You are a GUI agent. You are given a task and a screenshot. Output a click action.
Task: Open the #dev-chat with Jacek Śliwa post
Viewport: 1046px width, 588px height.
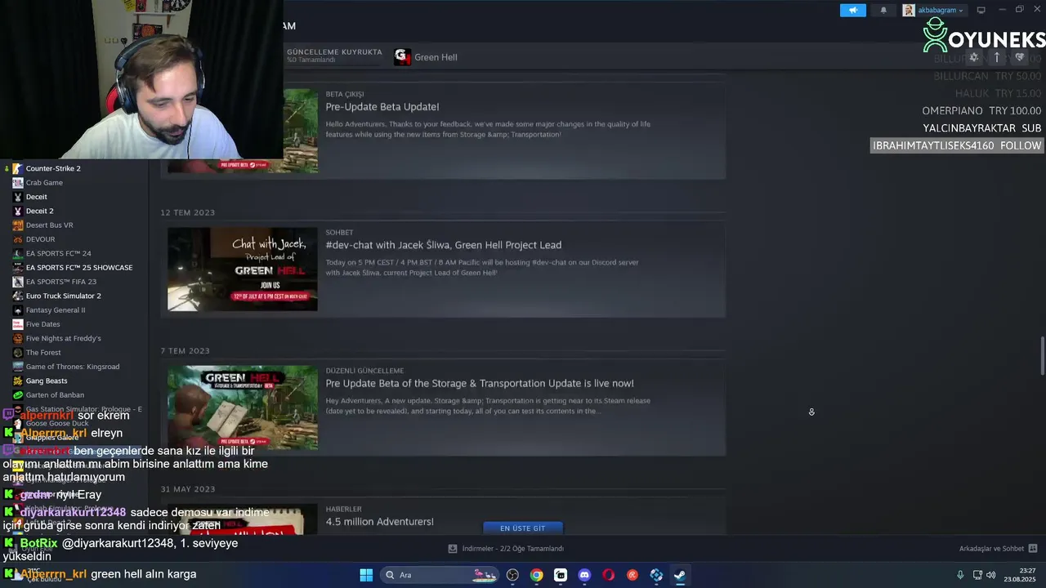(443, 245)
